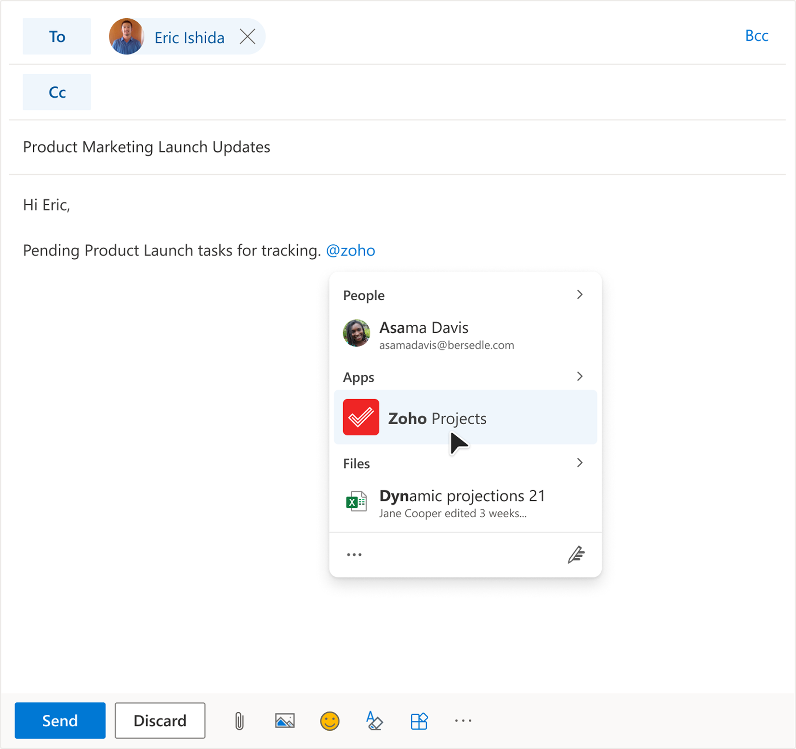Discard the draft message
The image size is (796, 749).
159,721
